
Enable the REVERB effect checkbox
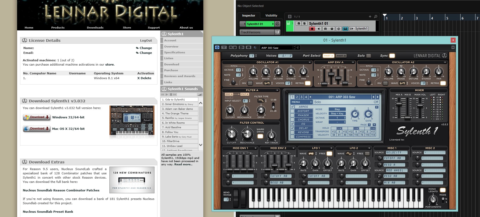292,132
